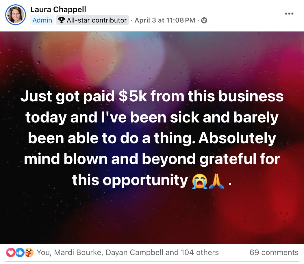Open the April 3 at 11:08 PM timestamp
Screen dimensions: 304x264
(165, 20)
